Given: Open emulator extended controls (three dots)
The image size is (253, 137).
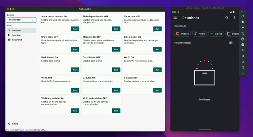Looking at the screenshot, I should pos(243,73).
